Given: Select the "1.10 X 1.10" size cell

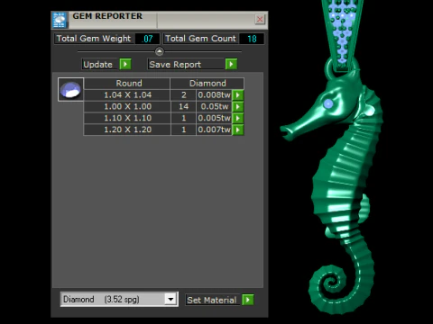Looking at the screenshot, I should pyautogui.click(x=127, y=118).
